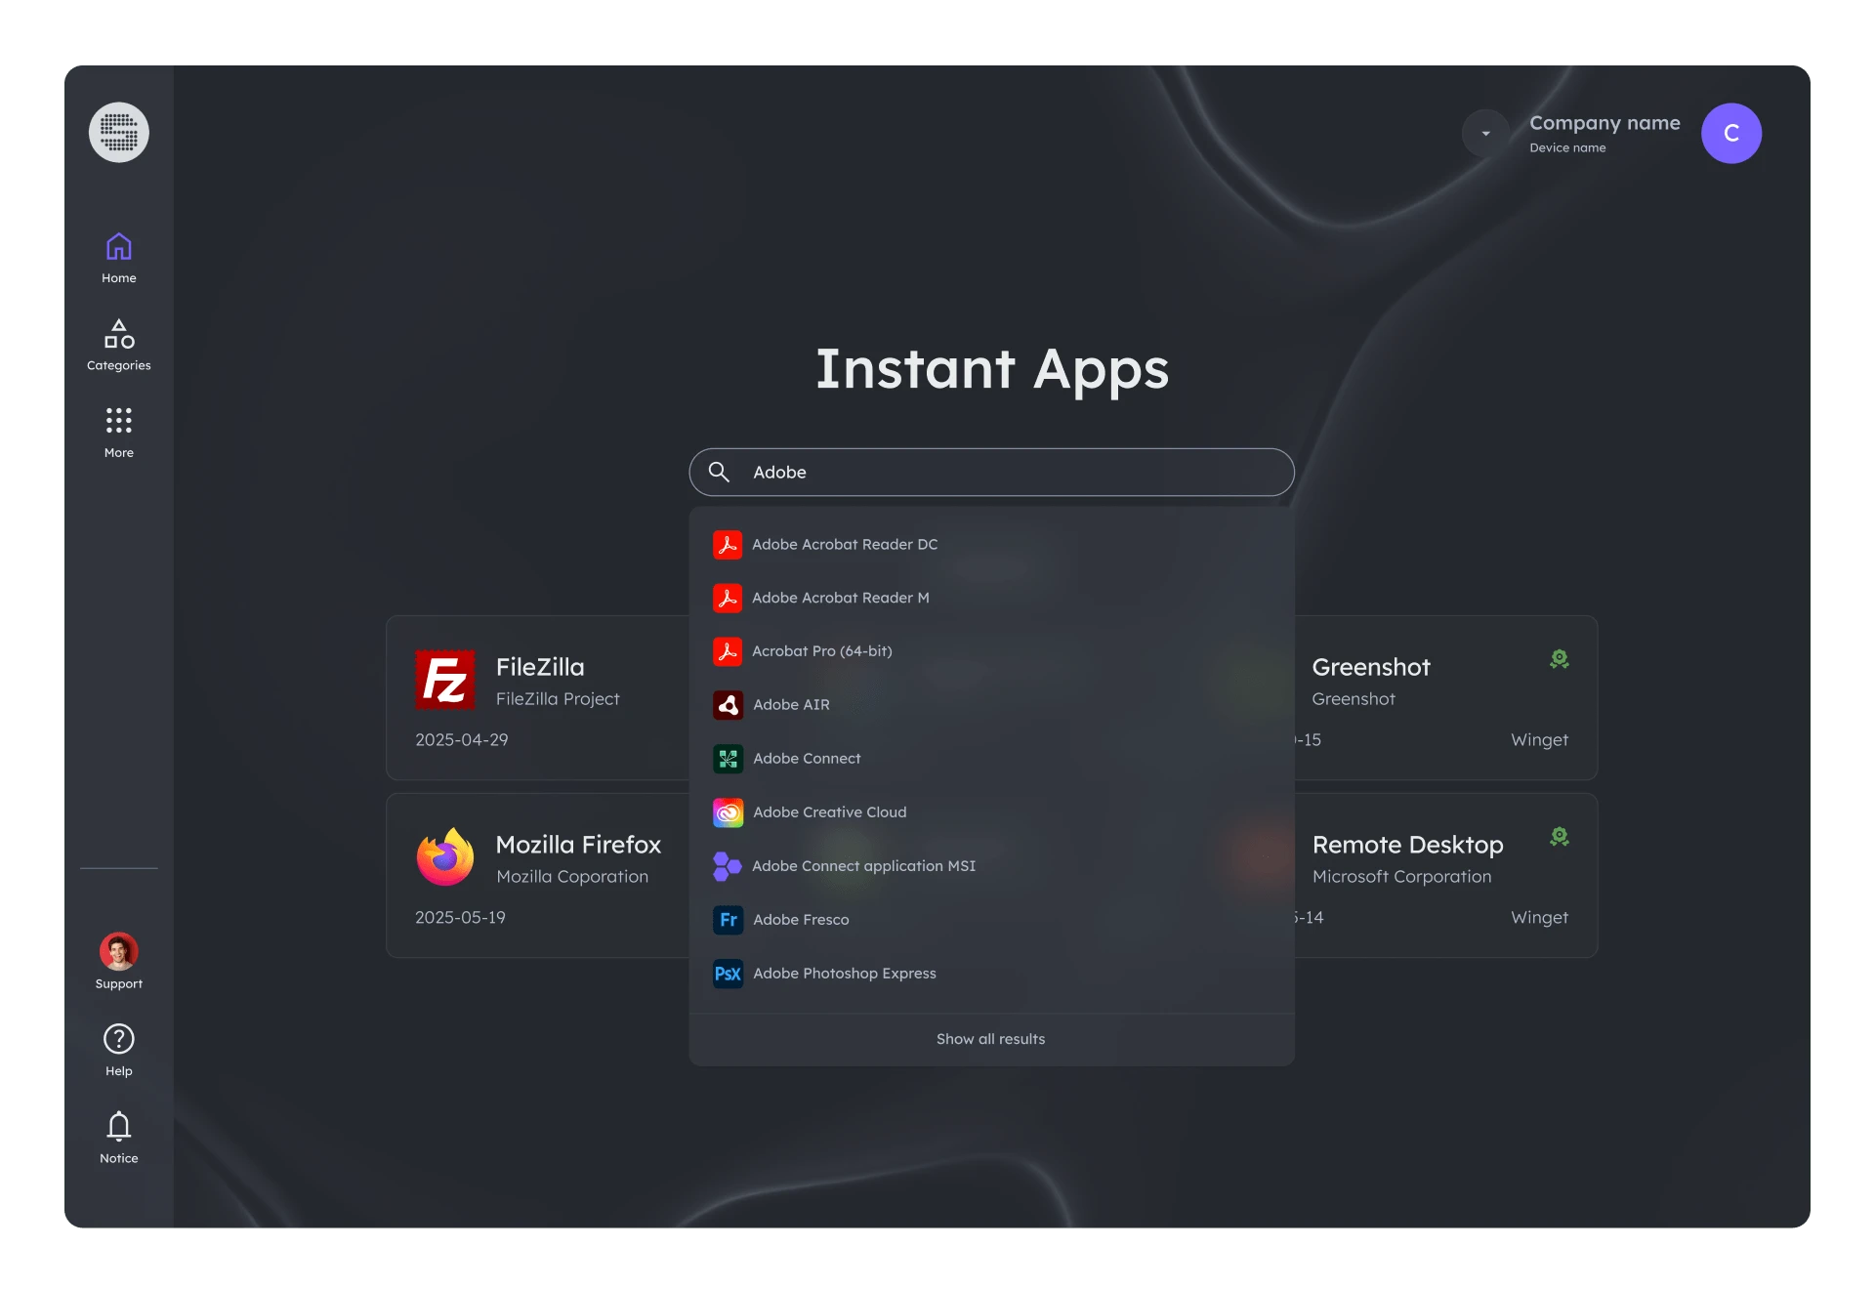Click Winget label on Remote Desktop card
Viewport: 1875px width, 1289px height.
(x=1540, y=918)
